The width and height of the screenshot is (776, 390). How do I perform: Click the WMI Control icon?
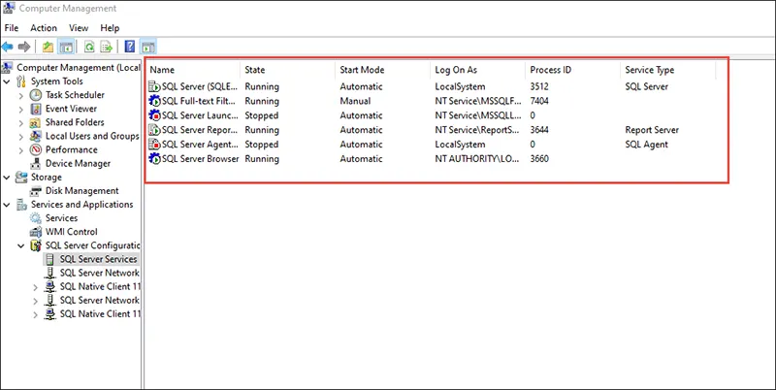(x=36, y=232)
